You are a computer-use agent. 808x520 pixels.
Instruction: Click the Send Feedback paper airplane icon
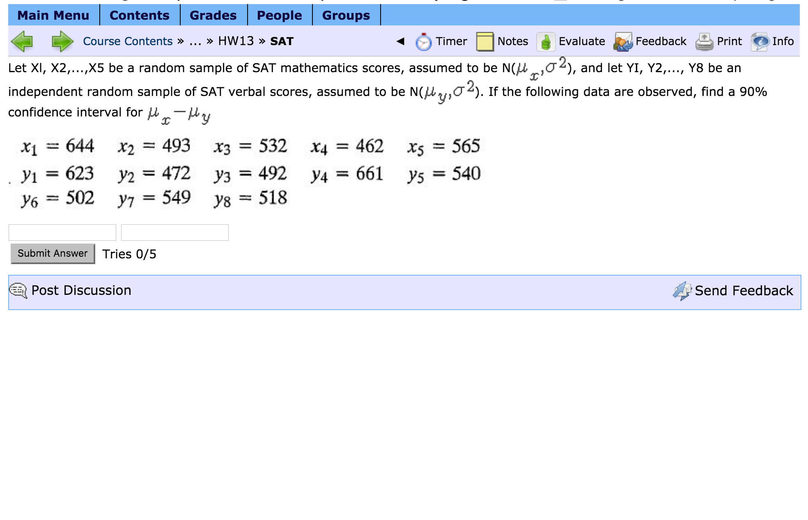(683, 290)
